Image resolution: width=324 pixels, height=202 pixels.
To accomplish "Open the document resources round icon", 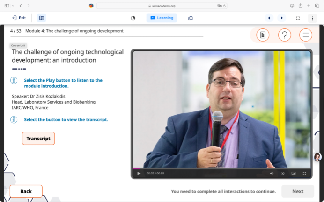I will [x=263, y=35].
